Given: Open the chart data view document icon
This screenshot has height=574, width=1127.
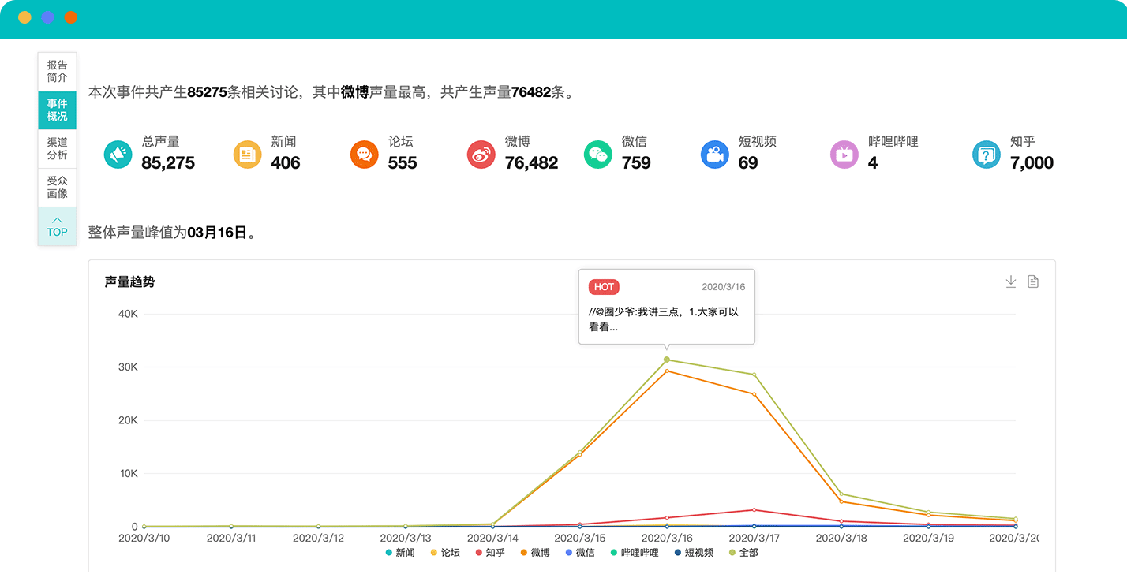Looking at the screenshot, I should (1033, 281).
